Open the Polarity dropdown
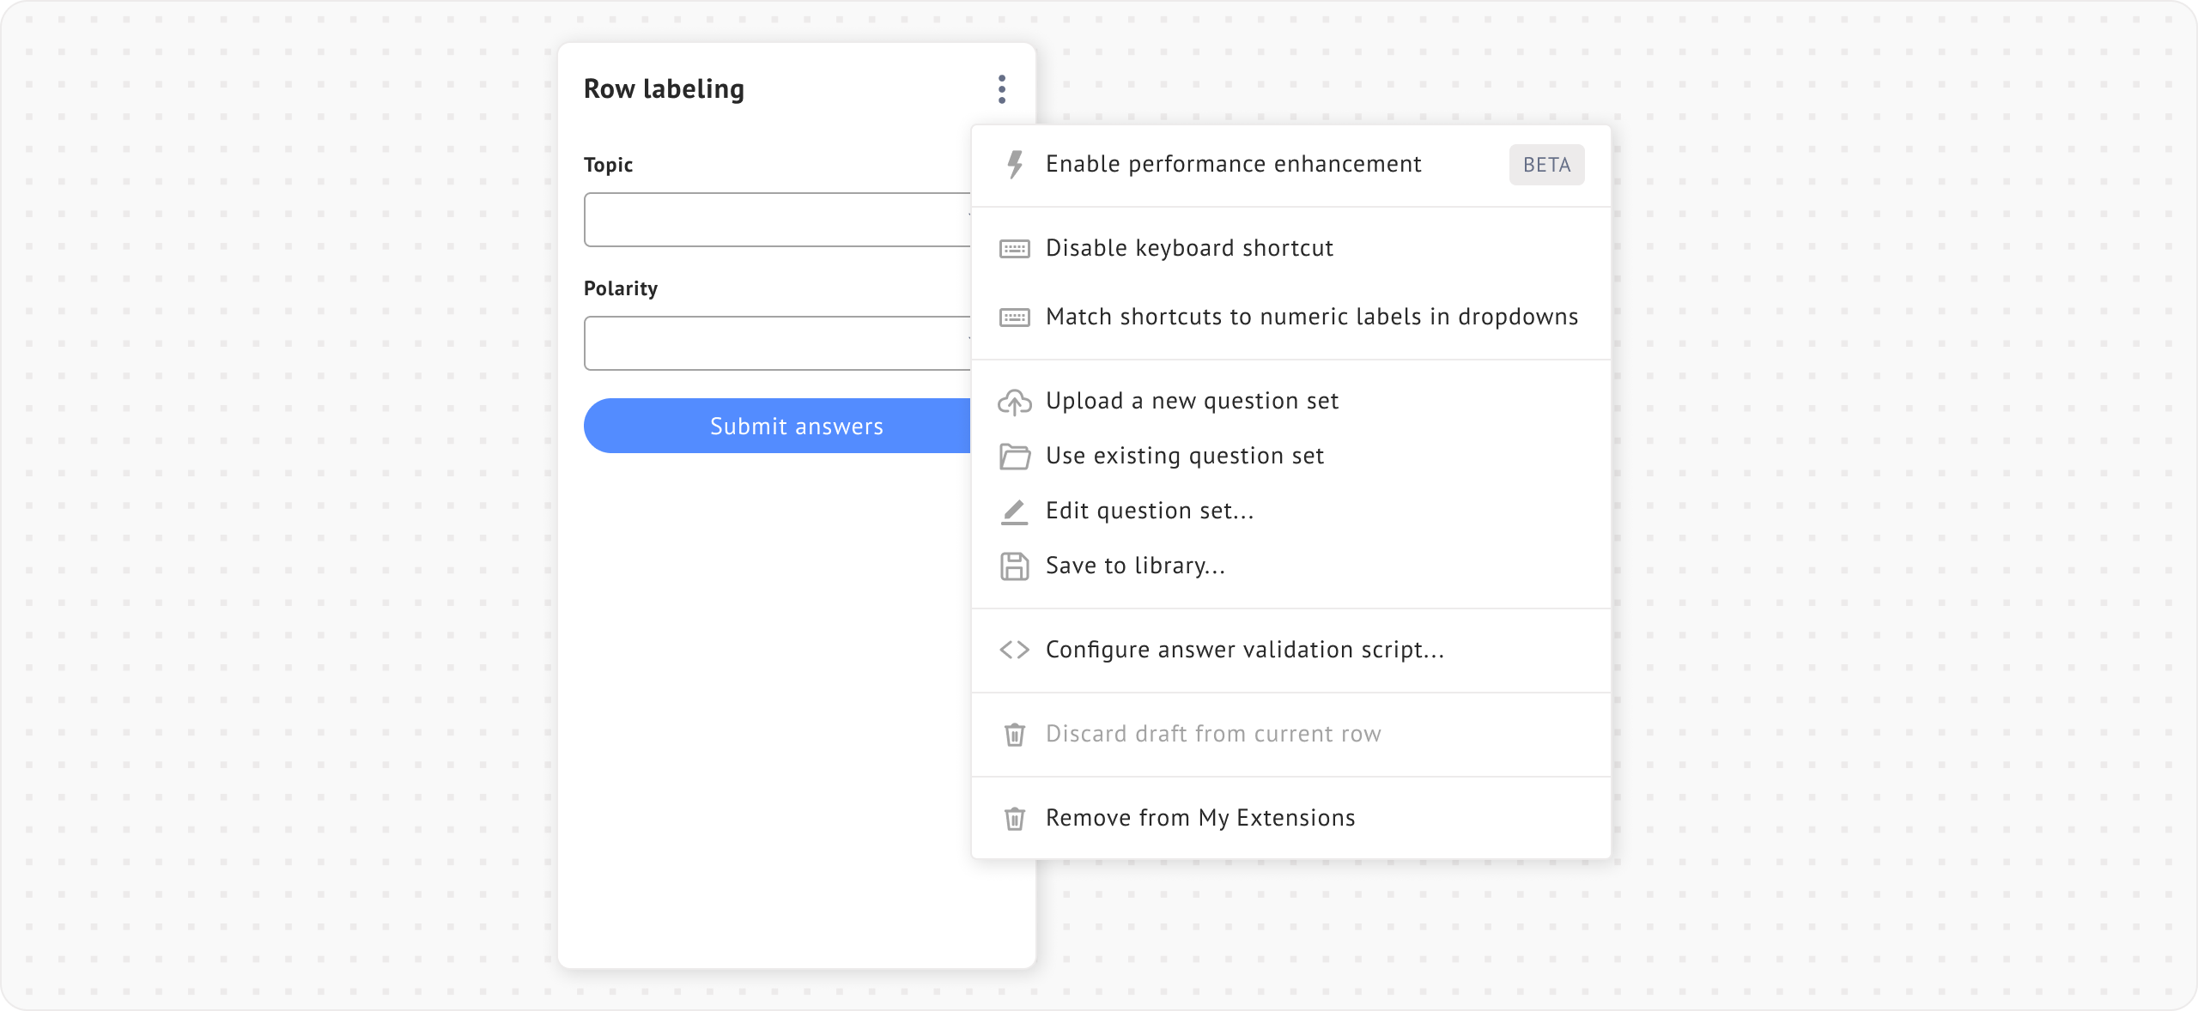This screenshot has width=2198, height=1011. point(777,343)
